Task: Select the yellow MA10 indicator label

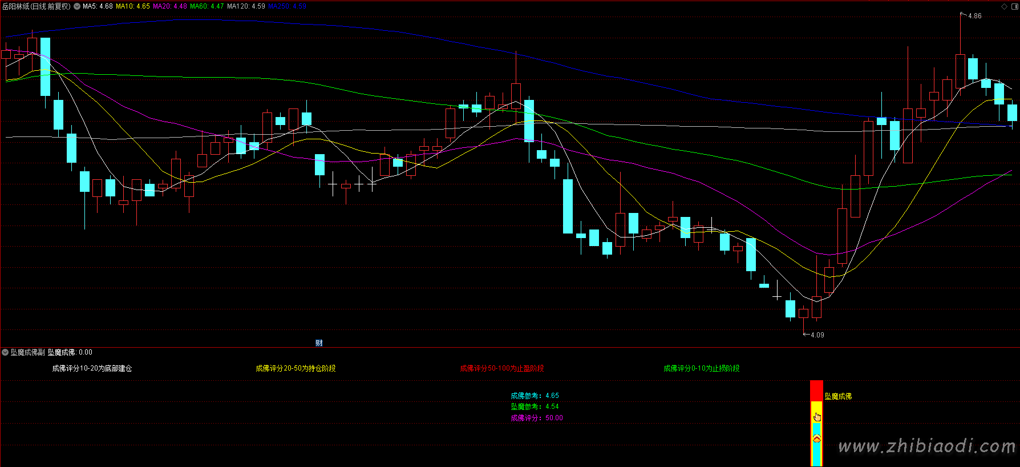Action: (132, 6)
